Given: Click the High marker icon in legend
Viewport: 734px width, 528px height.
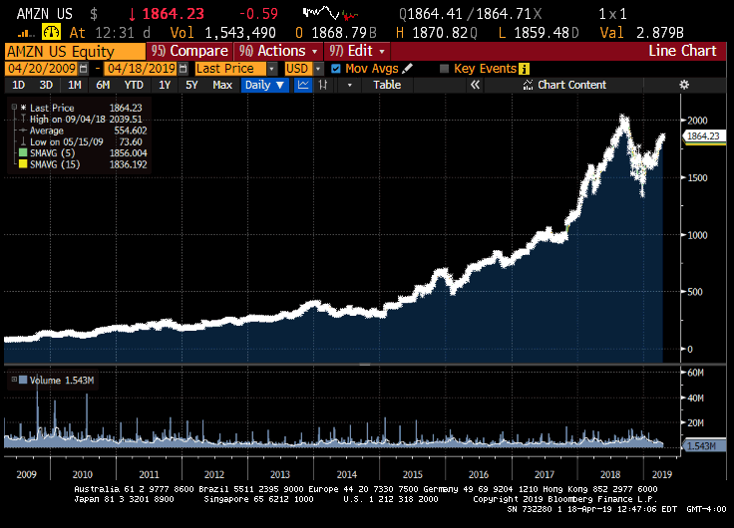Looking at the screenshot, I should [x=23, y=119].
